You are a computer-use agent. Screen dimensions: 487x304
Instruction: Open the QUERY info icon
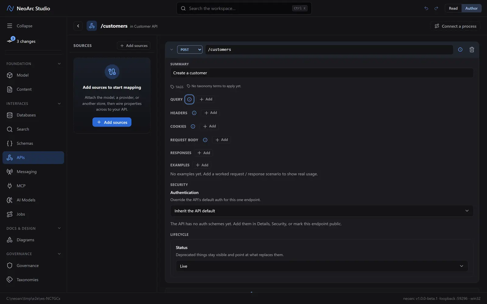click(x=189, y=99)
